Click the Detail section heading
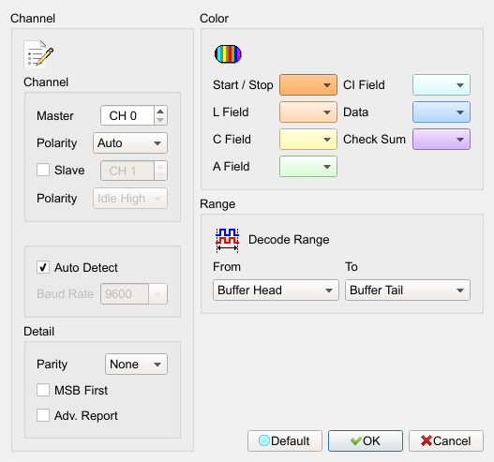Image resolution: width=494 pixels, height=462 pixels. coord(39,332)
